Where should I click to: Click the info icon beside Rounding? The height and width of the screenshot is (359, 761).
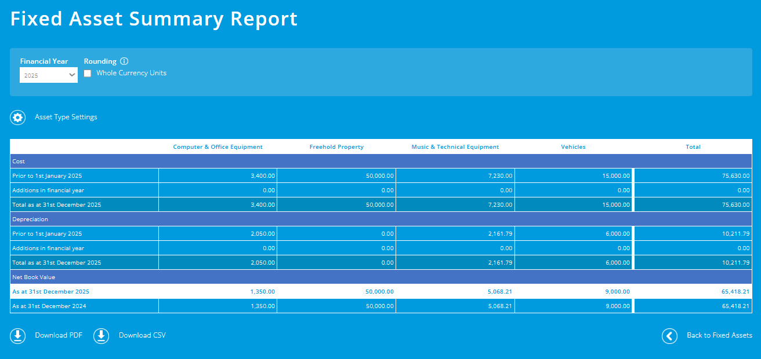coord(124,61)
